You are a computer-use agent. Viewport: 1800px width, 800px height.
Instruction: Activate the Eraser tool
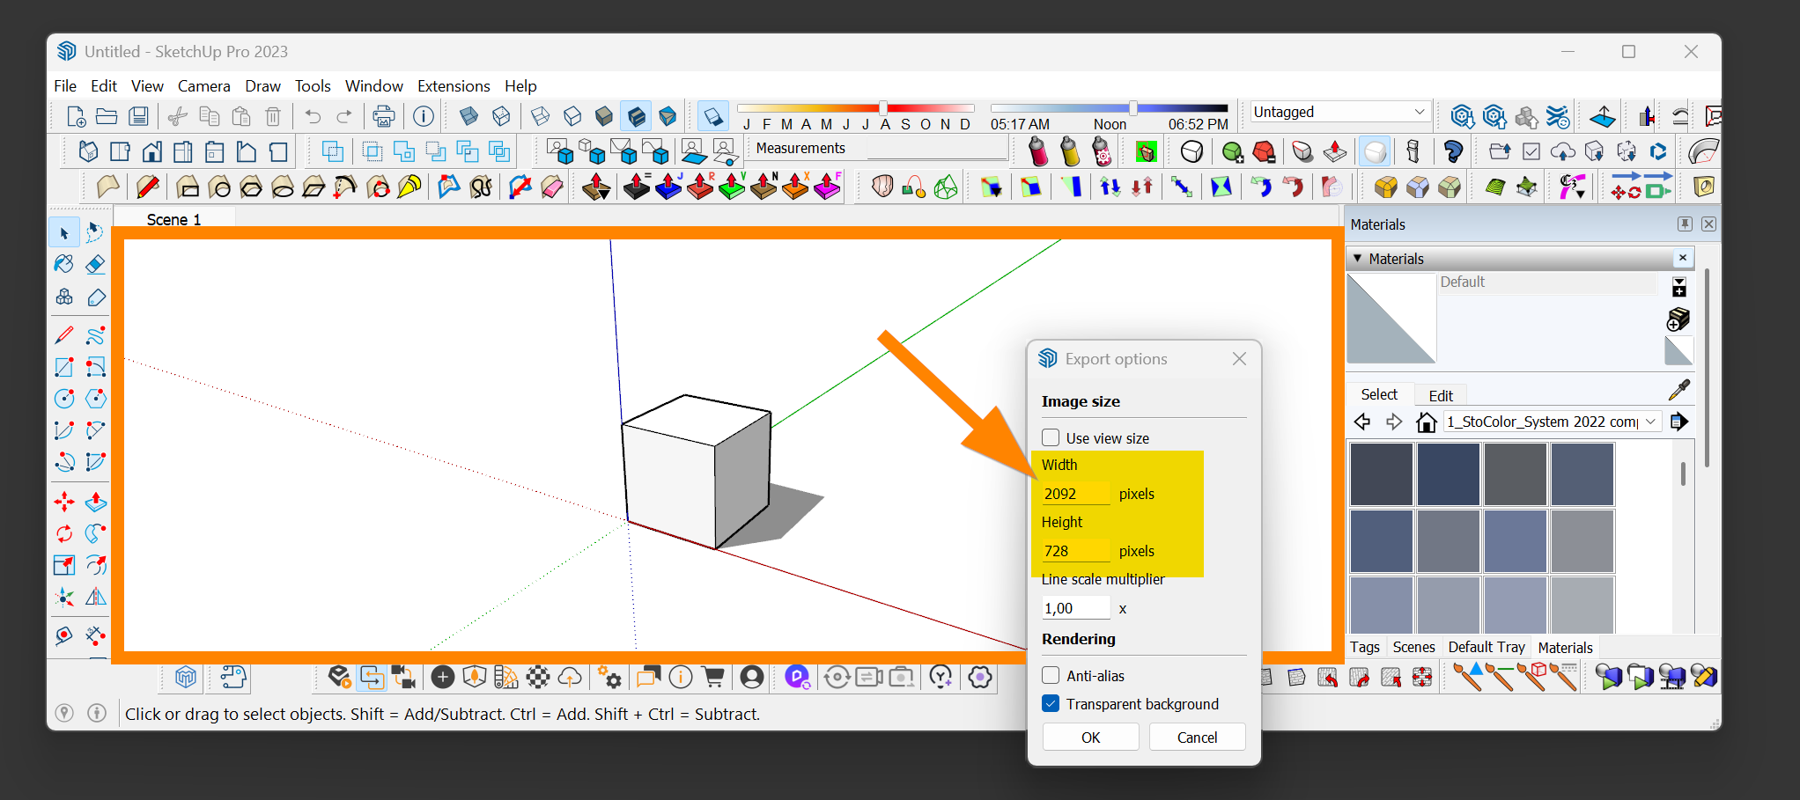[x=95, y=264]
